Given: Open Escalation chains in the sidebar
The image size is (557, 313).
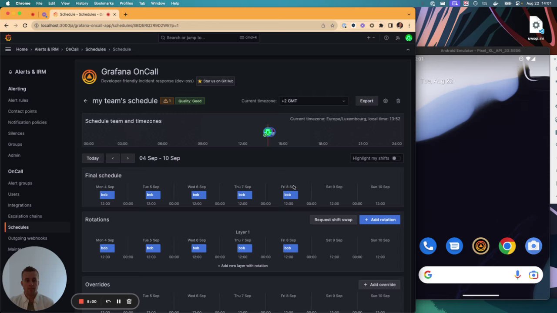Looking at the screenshot, I should point(25,216).
